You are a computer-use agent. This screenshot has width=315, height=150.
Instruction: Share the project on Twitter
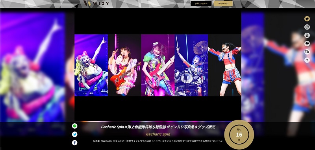click(75, 134)
